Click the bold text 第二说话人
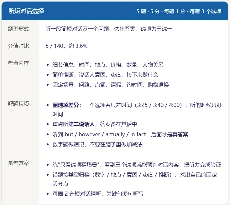This screenshot has height=205, width=230. pos(81,124)
